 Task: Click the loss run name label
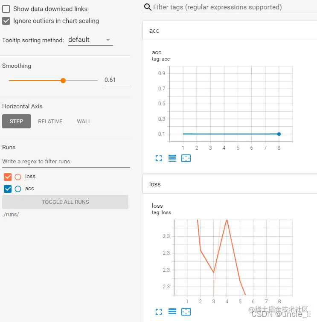[x=30, y=177]
